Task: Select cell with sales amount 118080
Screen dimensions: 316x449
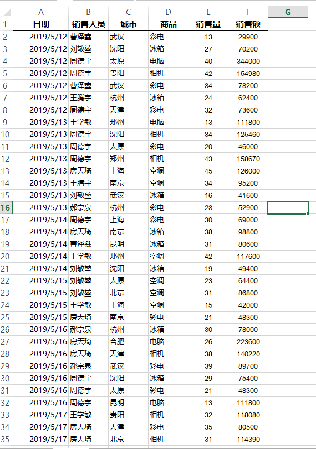Action: (x=248, y=415)
